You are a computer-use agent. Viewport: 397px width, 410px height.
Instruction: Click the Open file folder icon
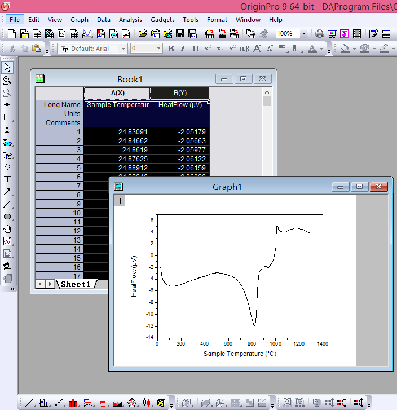coord(143,34)
